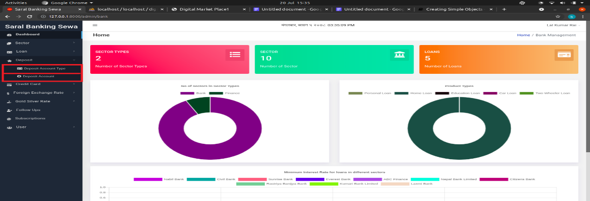Screen dimensions: 590x201
Task: Click the Rastriya Banijya Bank legend swatch
Action: (250, 184)
